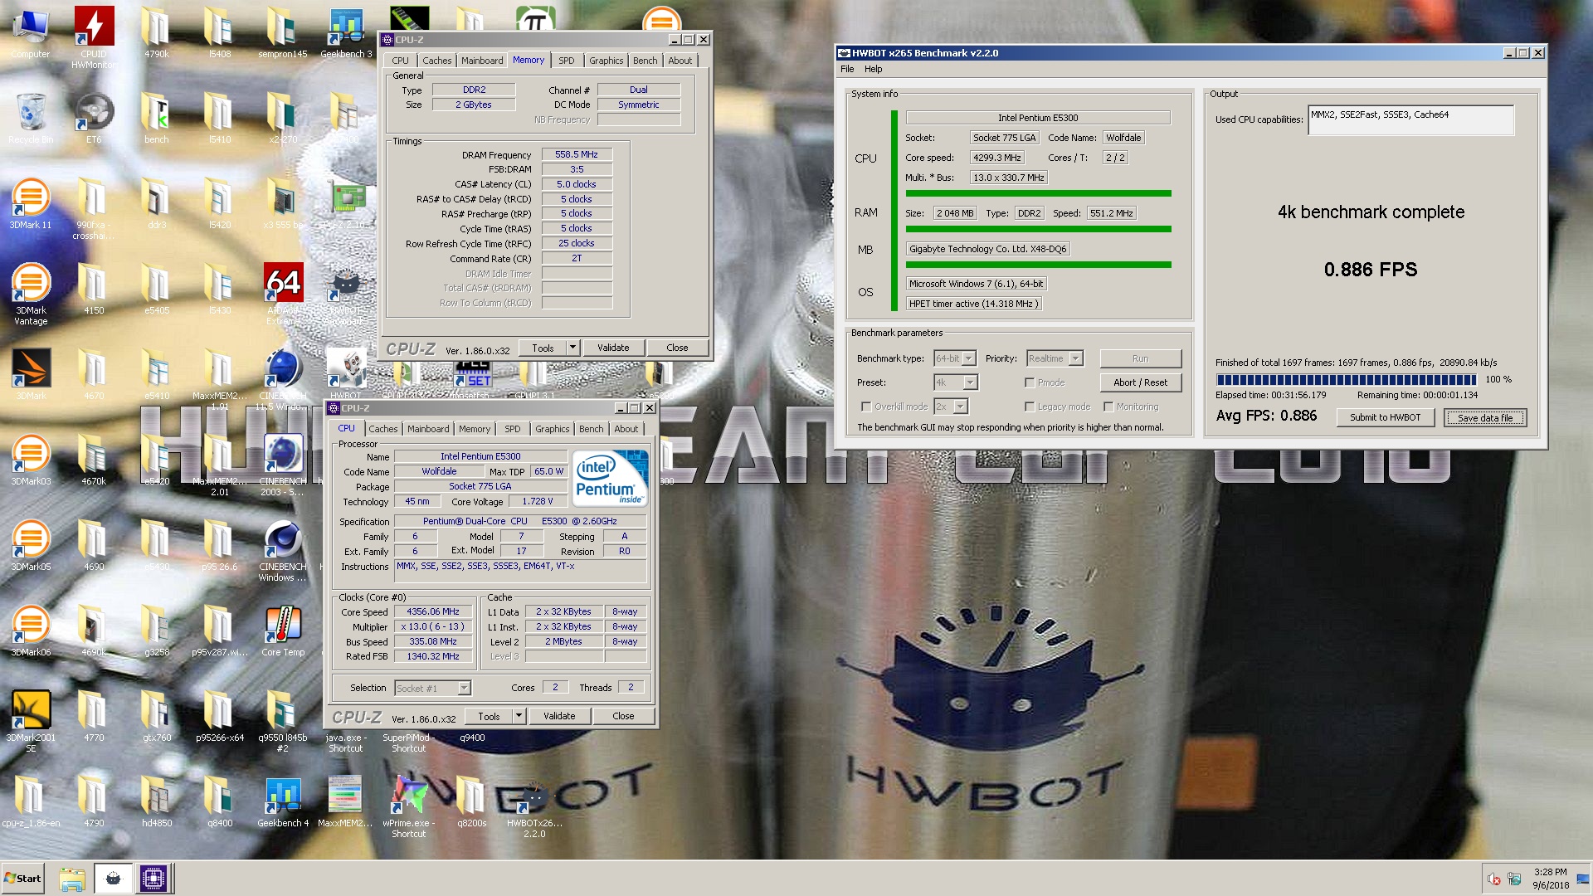The width and height of the screenshot is (1593, 896).
Task: Toggle the Overkill mode checkbox
Action: [866, 407]
